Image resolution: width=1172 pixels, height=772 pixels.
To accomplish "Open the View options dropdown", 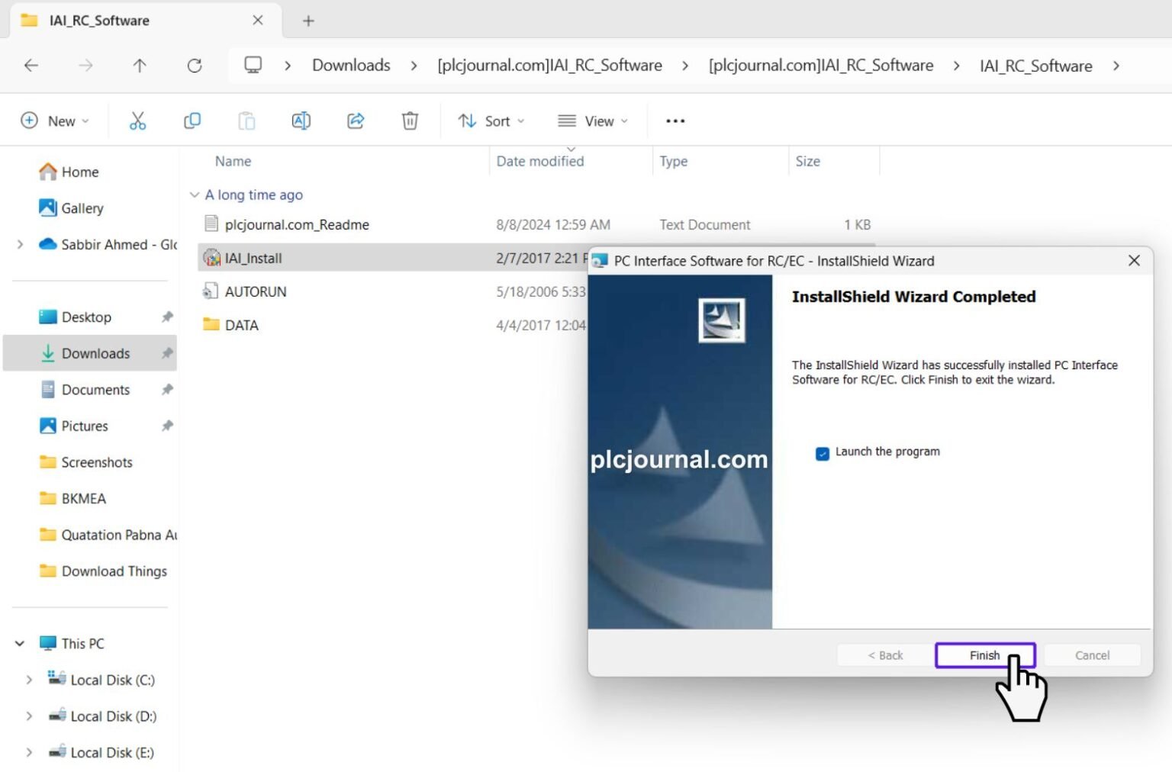I will point(592,121).
